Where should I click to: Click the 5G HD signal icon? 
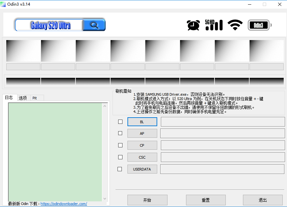(x=214, y=25)
